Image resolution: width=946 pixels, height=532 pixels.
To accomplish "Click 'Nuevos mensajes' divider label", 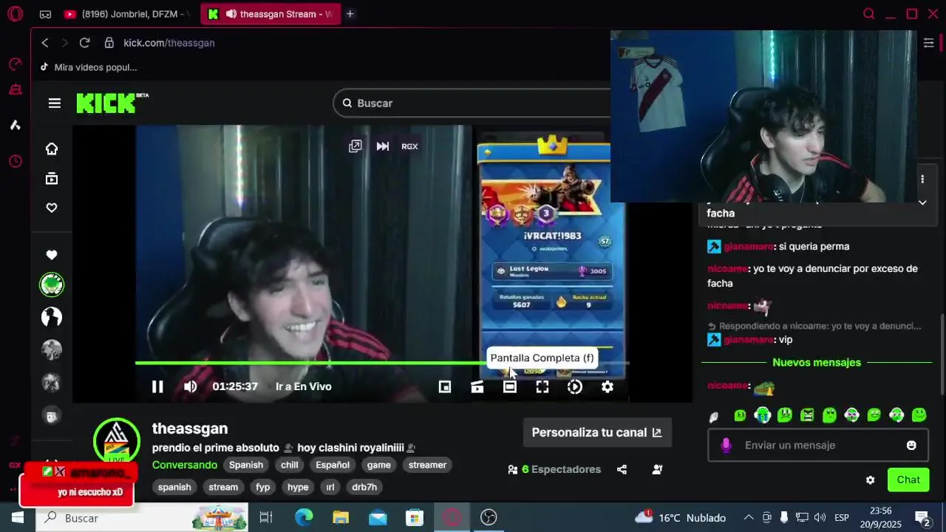I will coord(817,363).
